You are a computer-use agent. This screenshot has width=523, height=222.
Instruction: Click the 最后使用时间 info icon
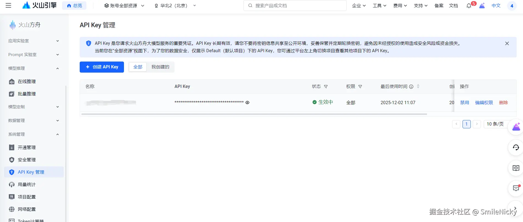[x=411, y=87]
